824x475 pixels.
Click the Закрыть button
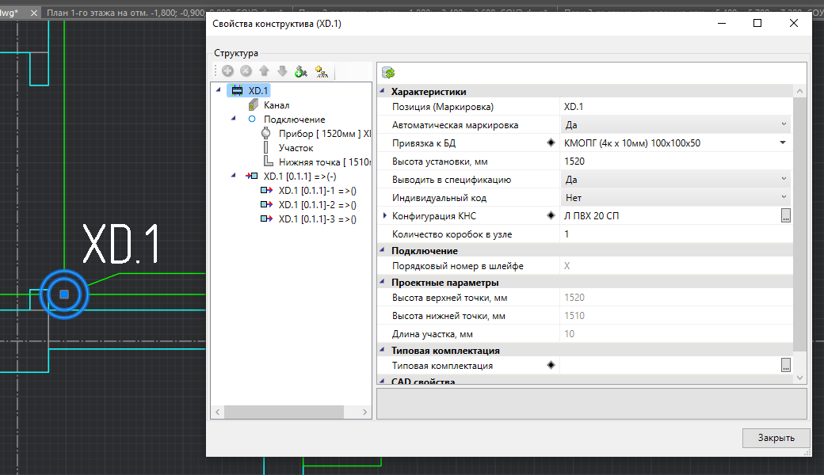coord(776,438)
